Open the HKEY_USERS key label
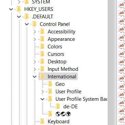The height and width of the screenshot is (125, 125). (39, 9)
